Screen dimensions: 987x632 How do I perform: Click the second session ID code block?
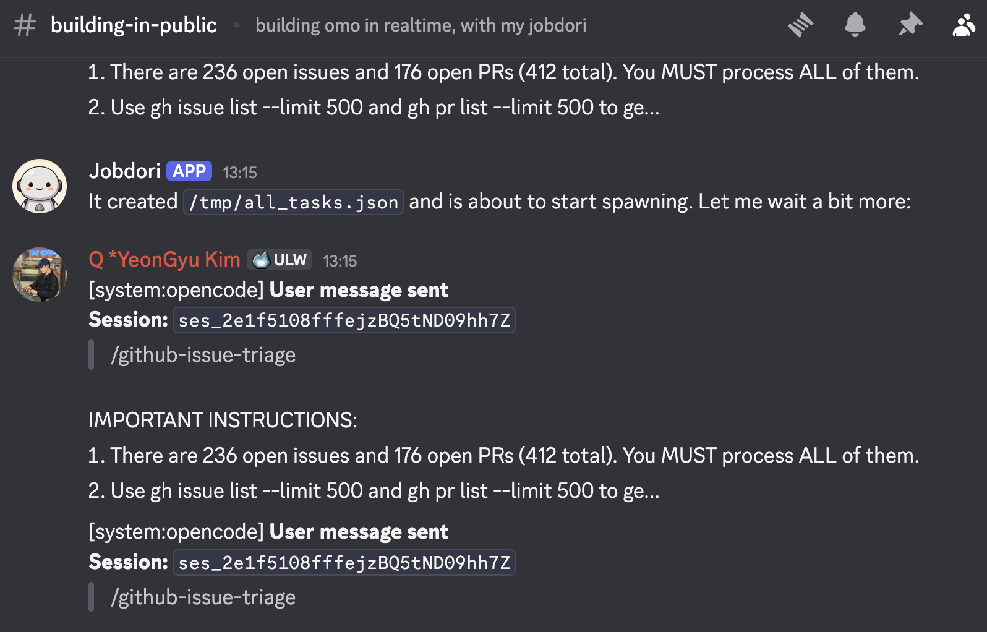(x=344, y=563)
